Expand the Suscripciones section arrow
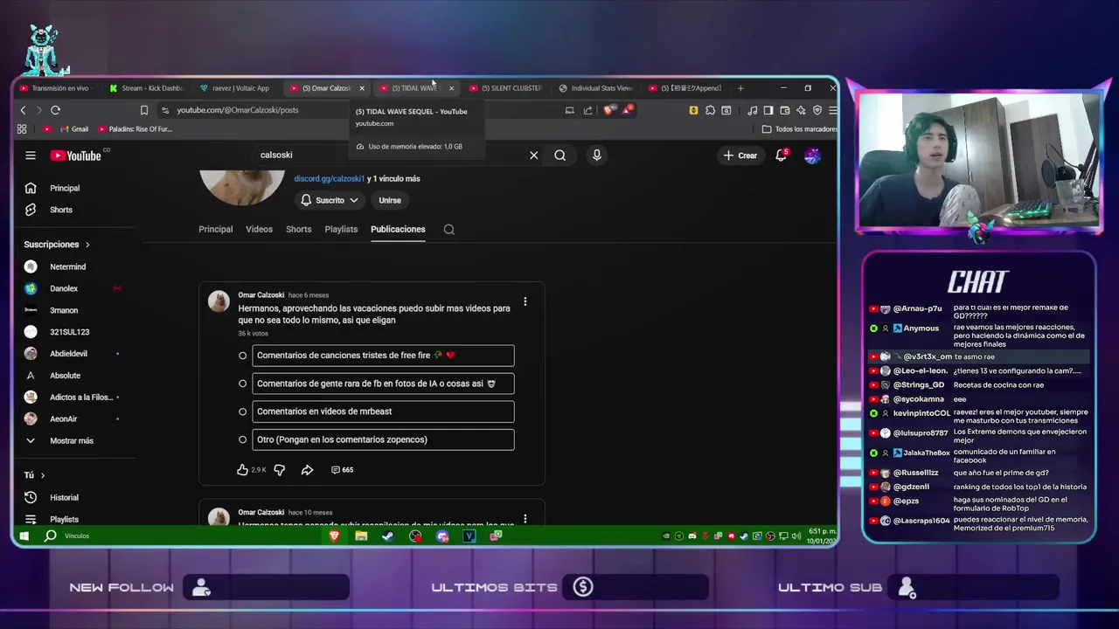 coord(87,245)
